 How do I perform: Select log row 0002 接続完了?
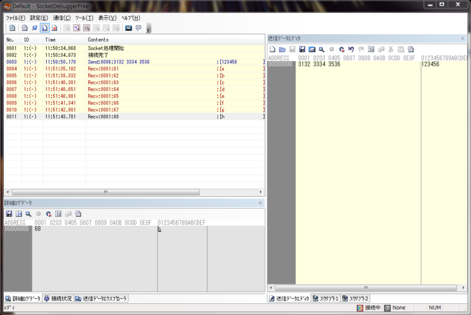coord(135,55)
